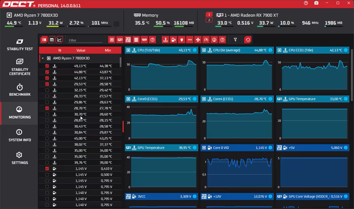The width and height of the screenshot is (354, 209).
Task: Toggle the GPU hardware filter icon
Action: pyautogui.click(x=120, y=40)
